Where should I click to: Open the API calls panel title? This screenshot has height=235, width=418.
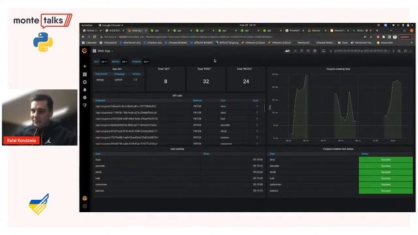(177, 96)
